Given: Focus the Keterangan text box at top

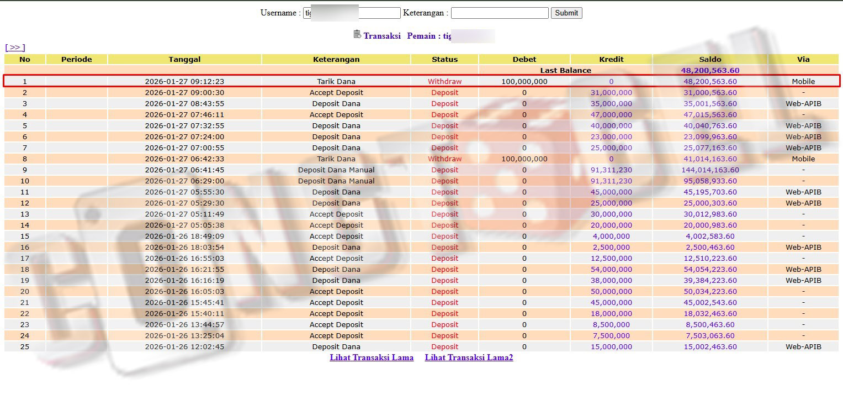Looking at the screenshot, I should 500,13.
